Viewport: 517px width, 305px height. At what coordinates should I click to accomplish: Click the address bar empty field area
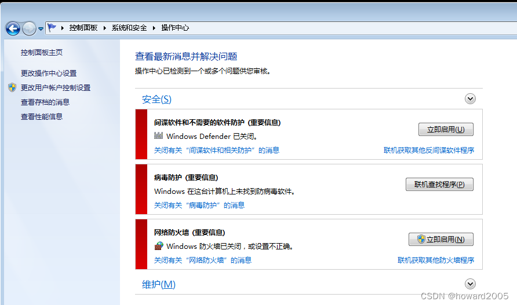[x=353, y=28]
